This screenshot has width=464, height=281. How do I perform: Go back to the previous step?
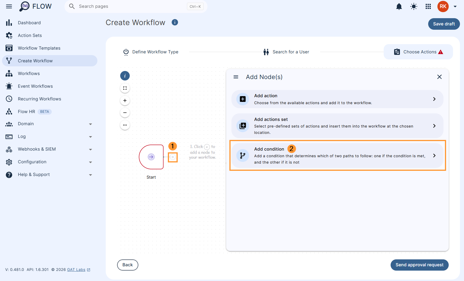[x=127, y=265]
